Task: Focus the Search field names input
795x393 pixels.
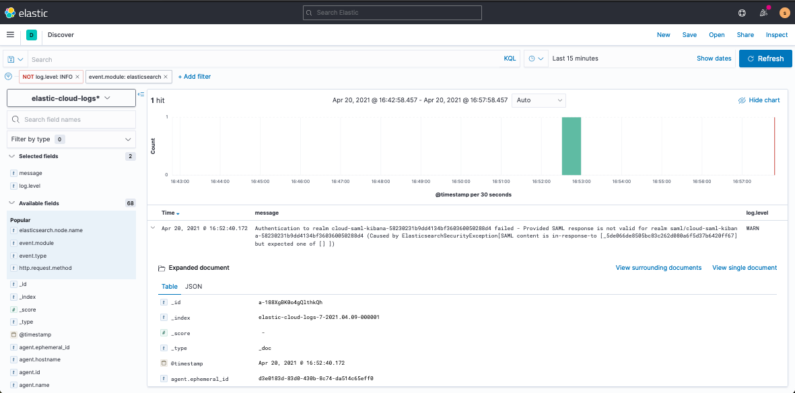Action: click(71, 120)
